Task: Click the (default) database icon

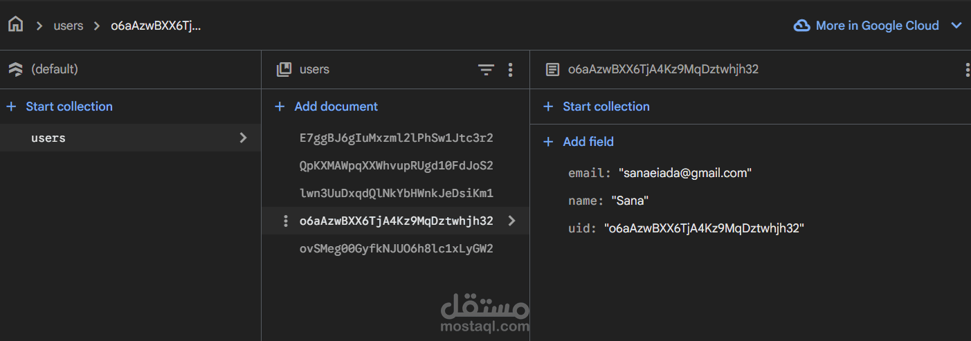Action: click(15, 69)
